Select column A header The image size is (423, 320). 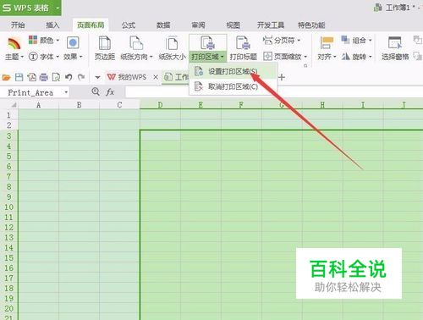coord(39,105)
